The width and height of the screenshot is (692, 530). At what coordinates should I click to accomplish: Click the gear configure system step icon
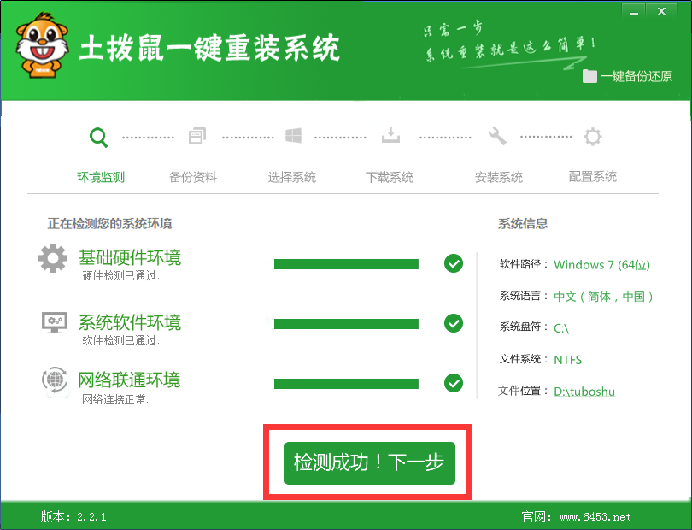(x=592, y=137)
